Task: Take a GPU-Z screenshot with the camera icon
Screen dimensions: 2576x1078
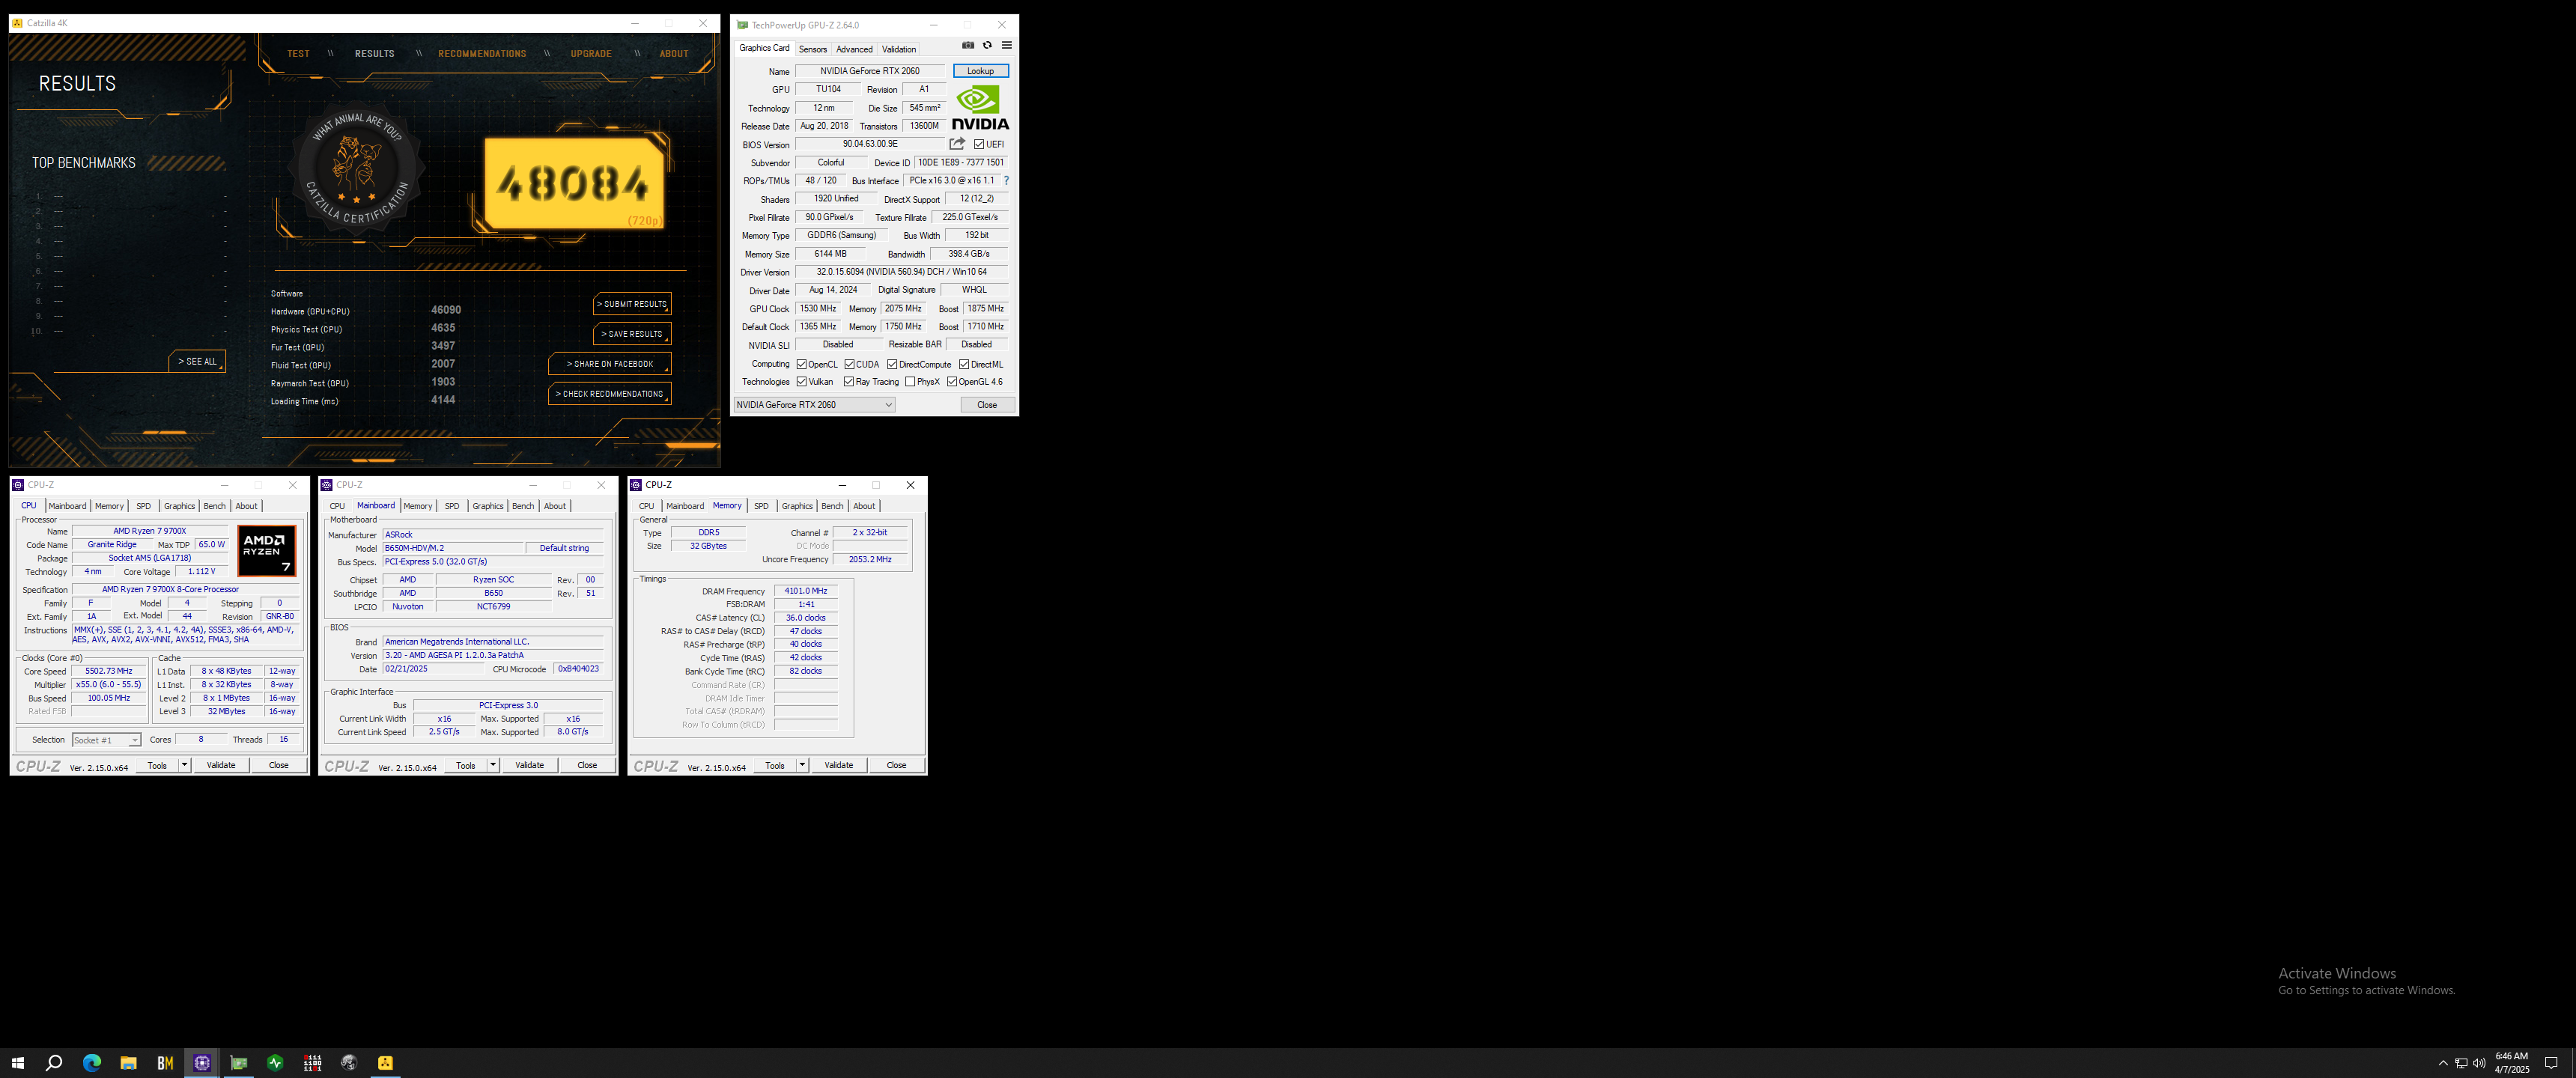Action: [967, 45]
